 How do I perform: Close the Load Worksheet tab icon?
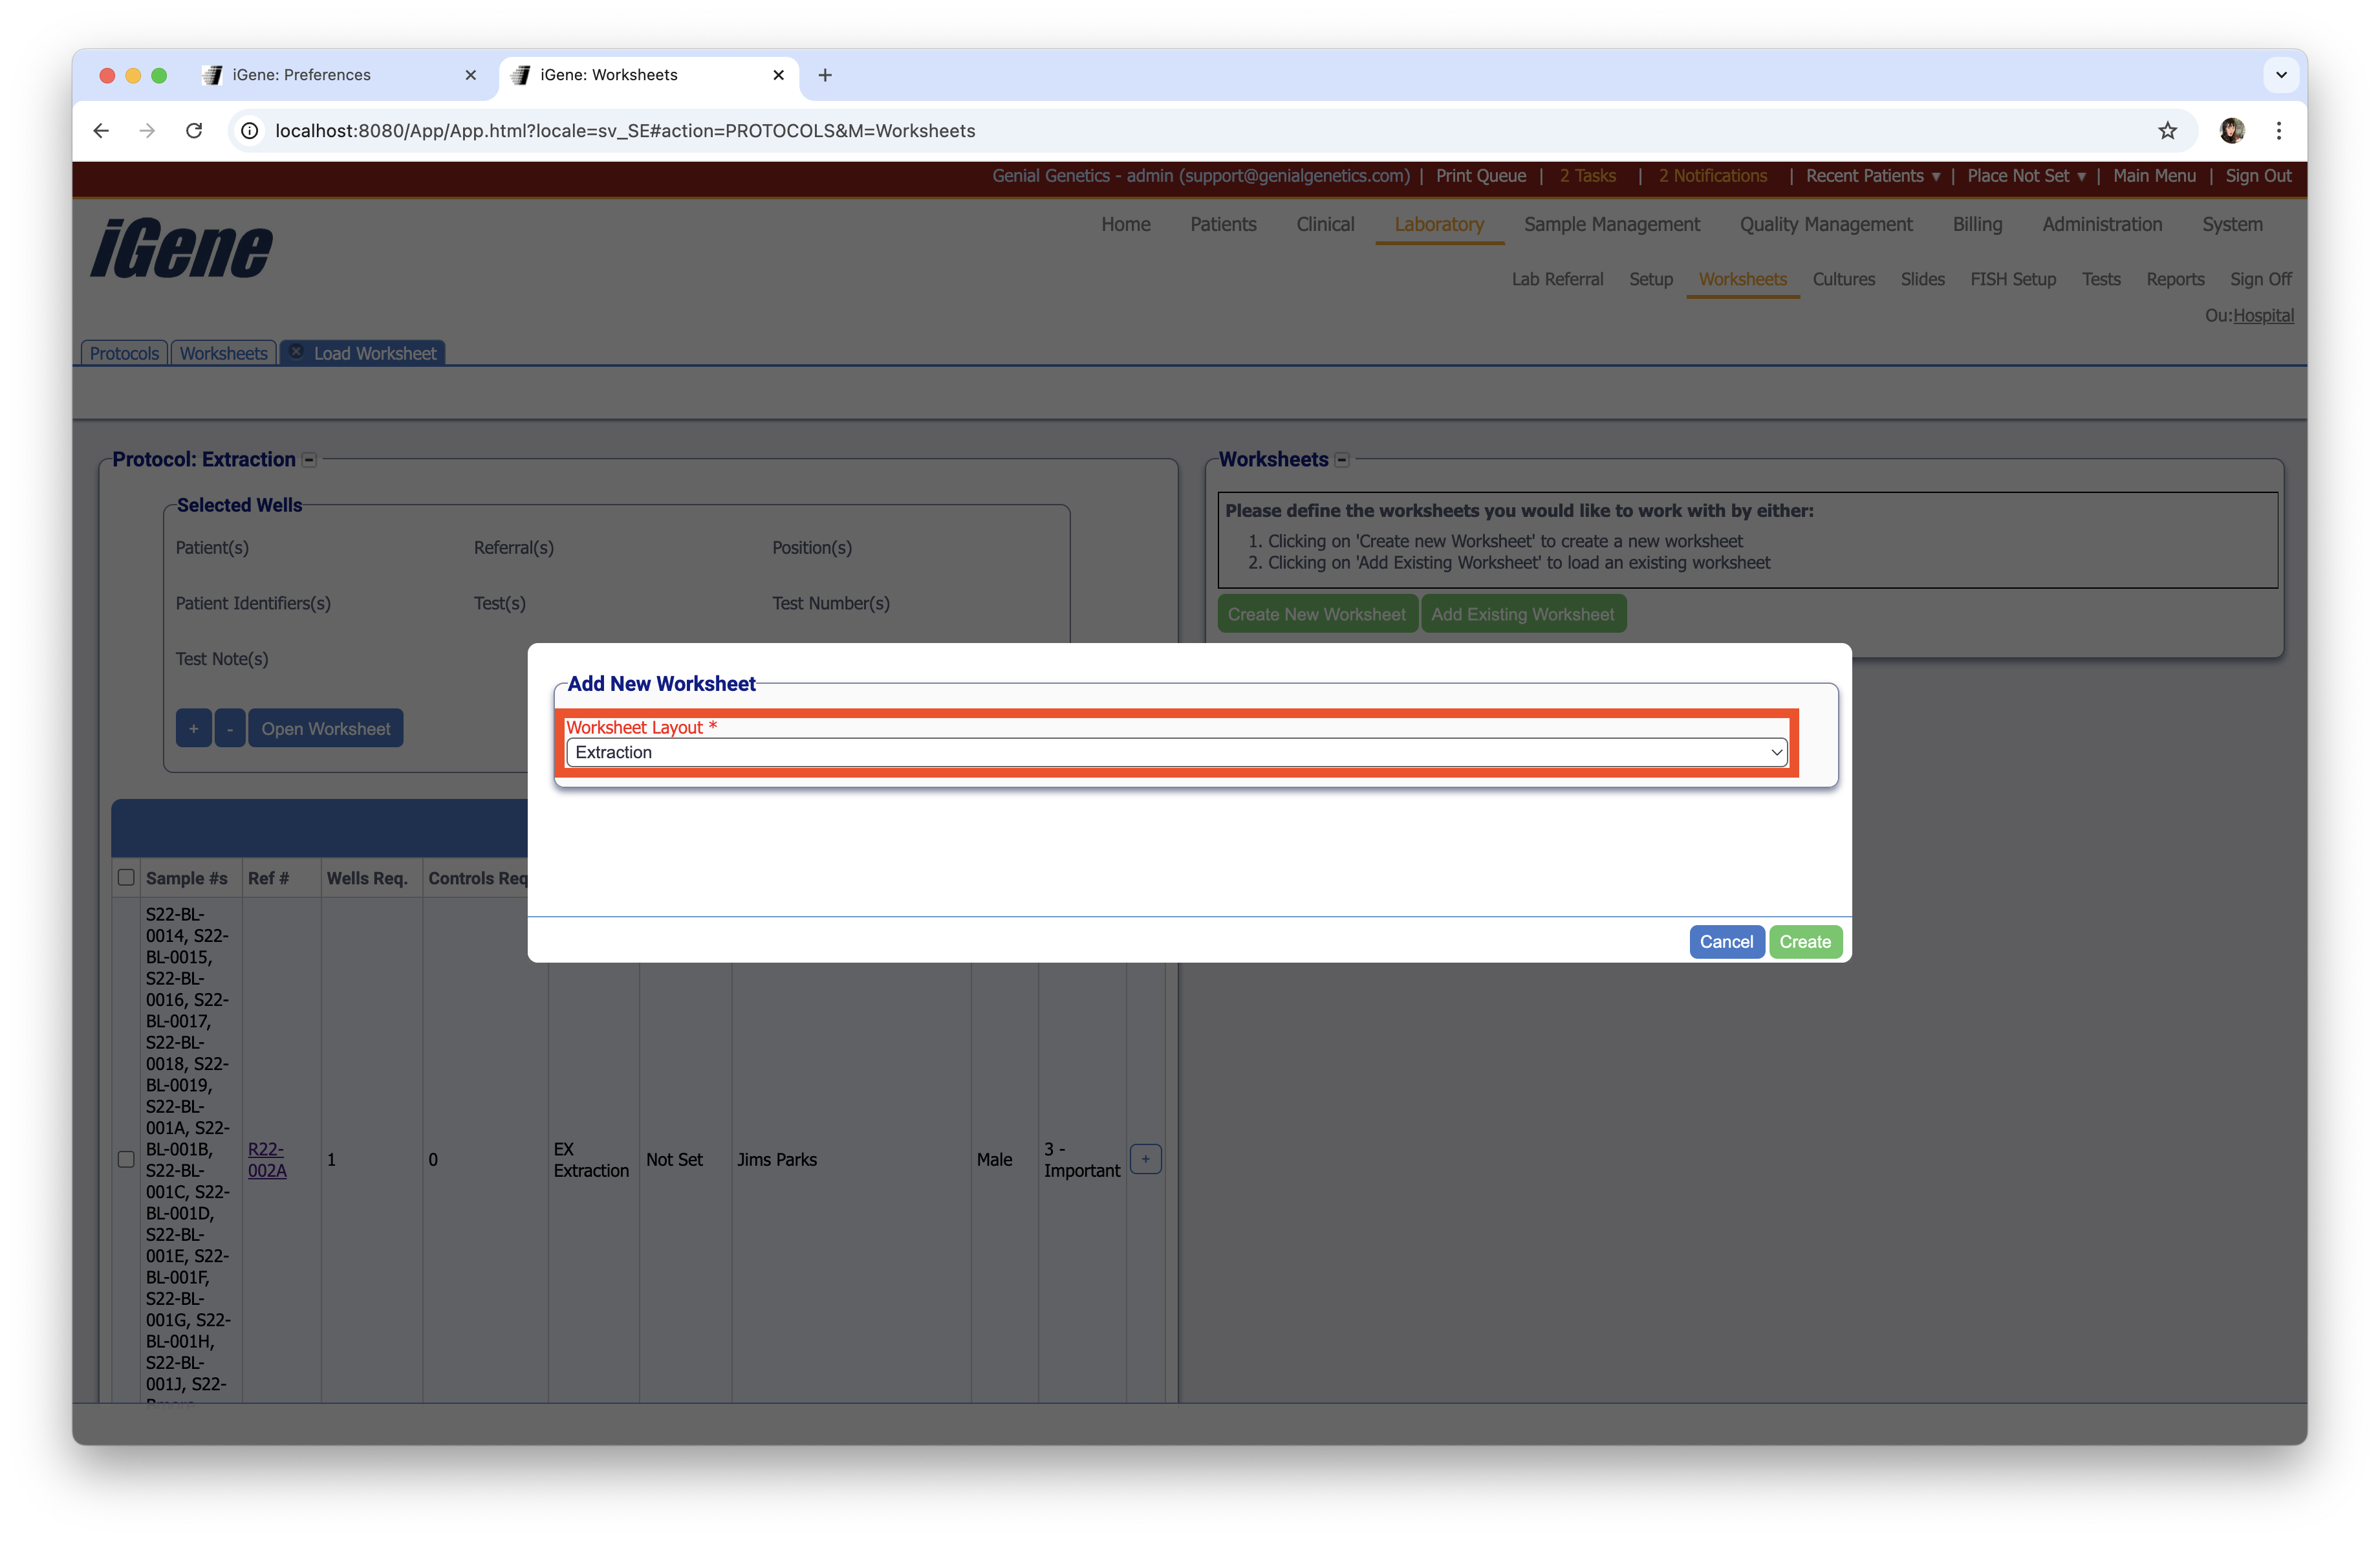296,352
